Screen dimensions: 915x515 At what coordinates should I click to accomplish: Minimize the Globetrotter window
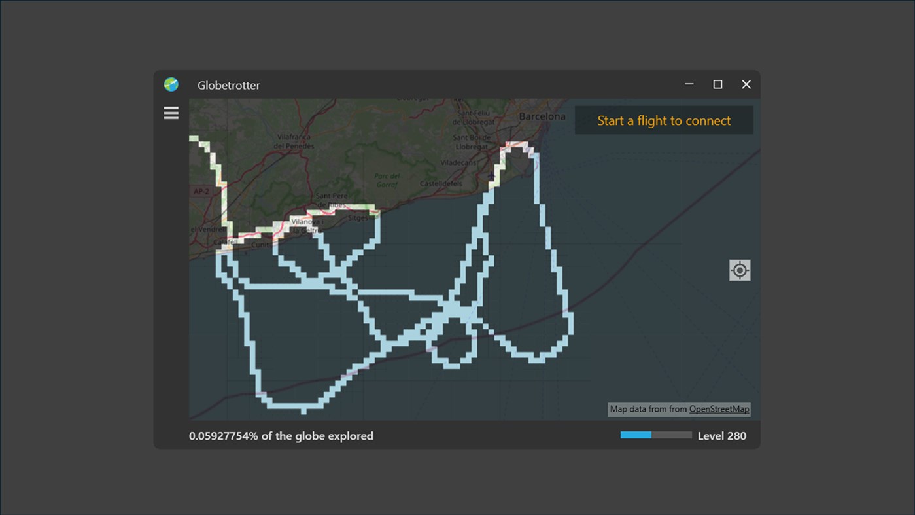(x=689, y=84)
